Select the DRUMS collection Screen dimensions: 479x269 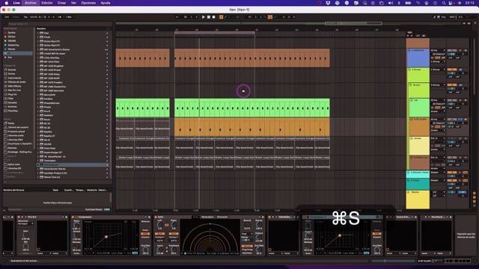click(12, 41)
